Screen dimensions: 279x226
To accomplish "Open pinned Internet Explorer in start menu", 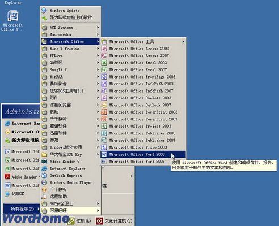I will tap(22, 124).
